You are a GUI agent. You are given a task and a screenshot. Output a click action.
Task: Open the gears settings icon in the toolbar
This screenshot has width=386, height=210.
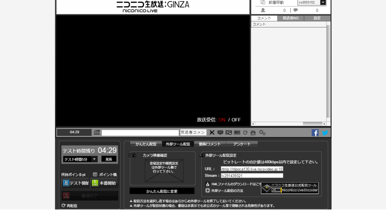coord(262,133)
